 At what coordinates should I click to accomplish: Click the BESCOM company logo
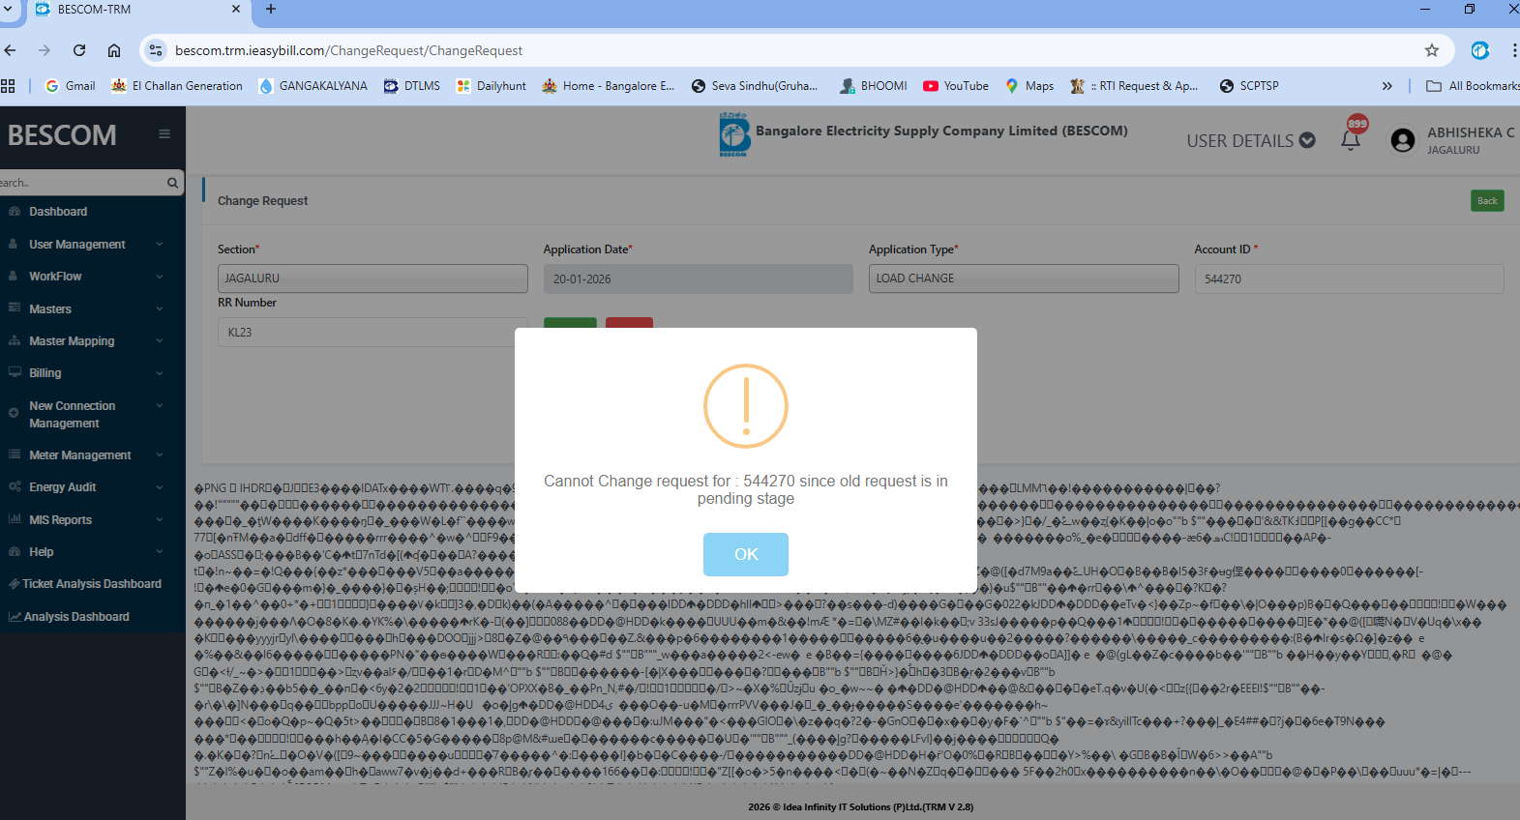(x=734, y=134)
